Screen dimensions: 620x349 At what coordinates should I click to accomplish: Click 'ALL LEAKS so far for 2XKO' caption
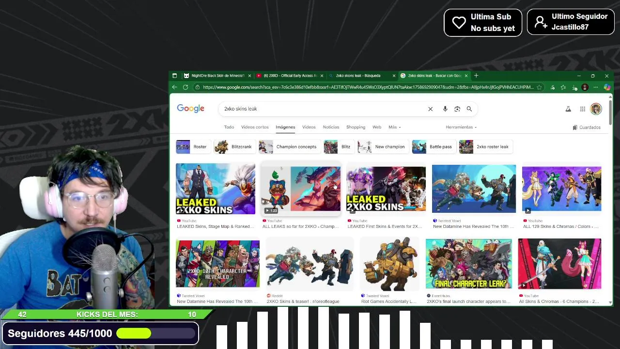tap(300, 226)
